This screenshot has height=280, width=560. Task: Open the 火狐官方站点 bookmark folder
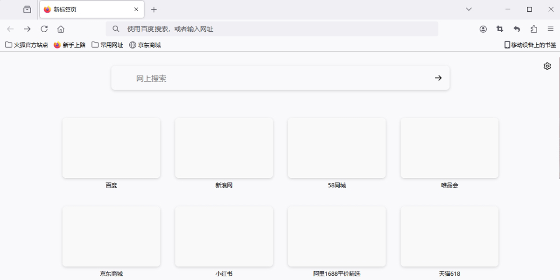27,45
